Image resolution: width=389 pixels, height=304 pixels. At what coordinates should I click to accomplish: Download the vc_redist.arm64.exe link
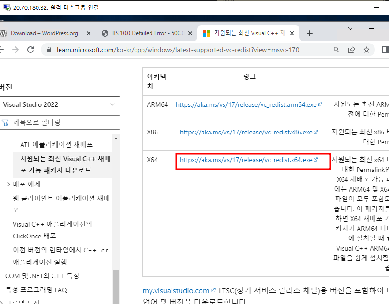pyautogui.click(x=246, y=104)
